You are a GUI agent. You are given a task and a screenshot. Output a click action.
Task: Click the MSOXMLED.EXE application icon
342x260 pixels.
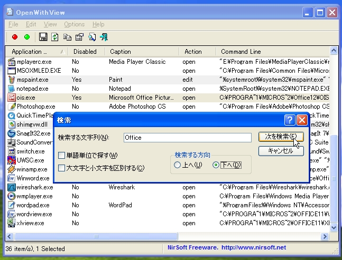coord(11,71)
